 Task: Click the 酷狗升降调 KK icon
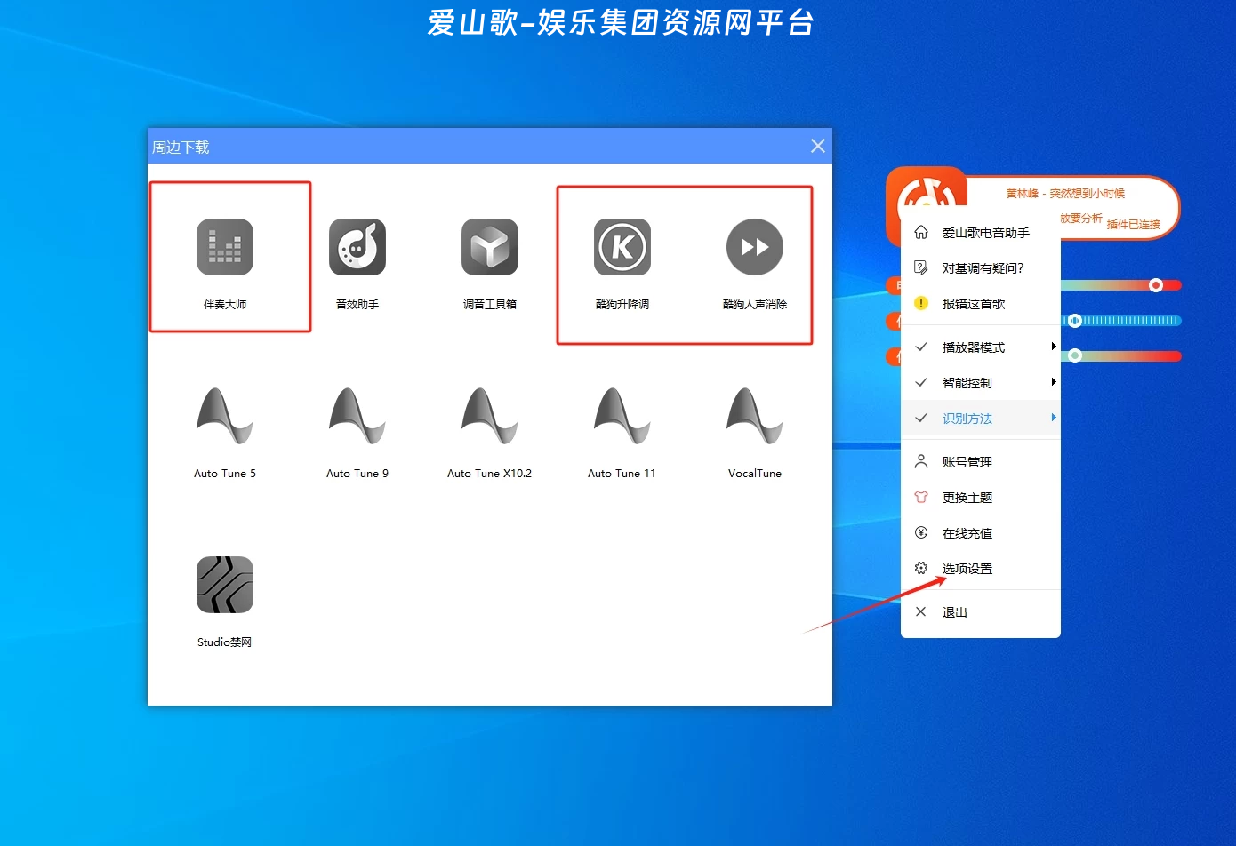622,247
